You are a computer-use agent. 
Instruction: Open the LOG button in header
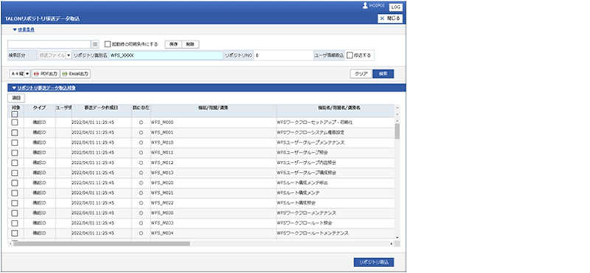tap(395, 7)
